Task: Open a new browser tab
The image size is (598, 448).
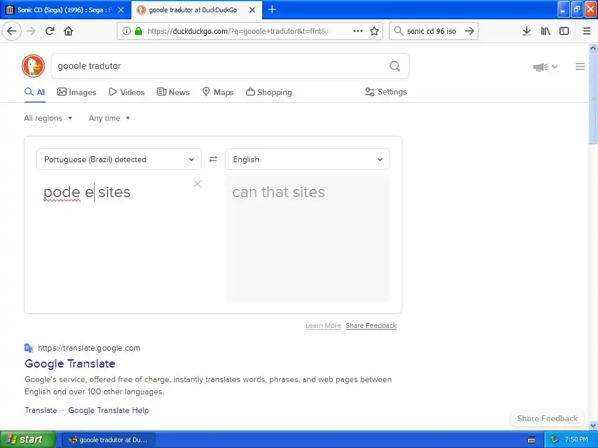Action: pos(272,9)
